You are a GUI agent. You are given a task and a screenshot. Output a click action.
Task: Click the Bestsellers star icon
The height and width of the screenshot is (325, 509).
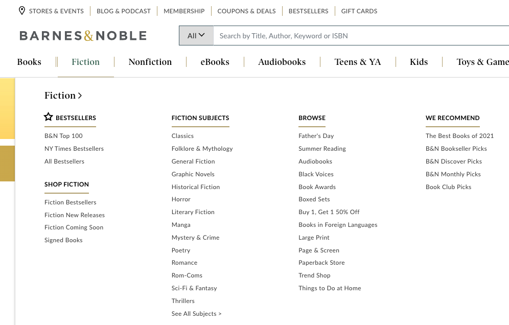(49, 117)
